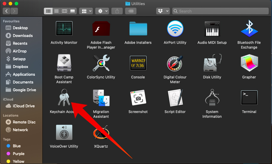This screenshot has width=272, height=164.
Task: Launch the Terminal app
Action: [x=249, y=98]
